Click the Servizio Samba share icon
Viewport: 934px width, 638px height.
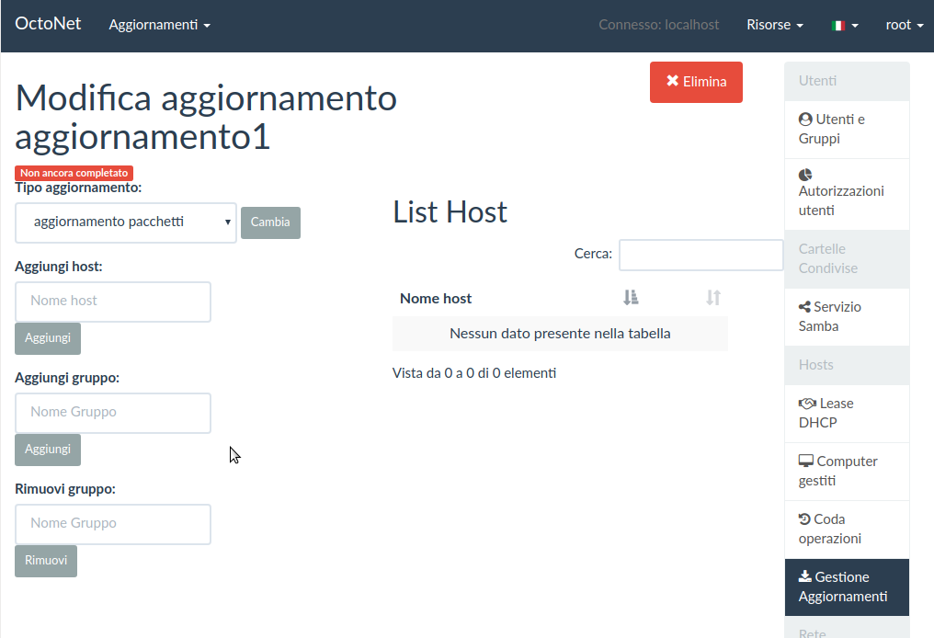coord(804,307)
